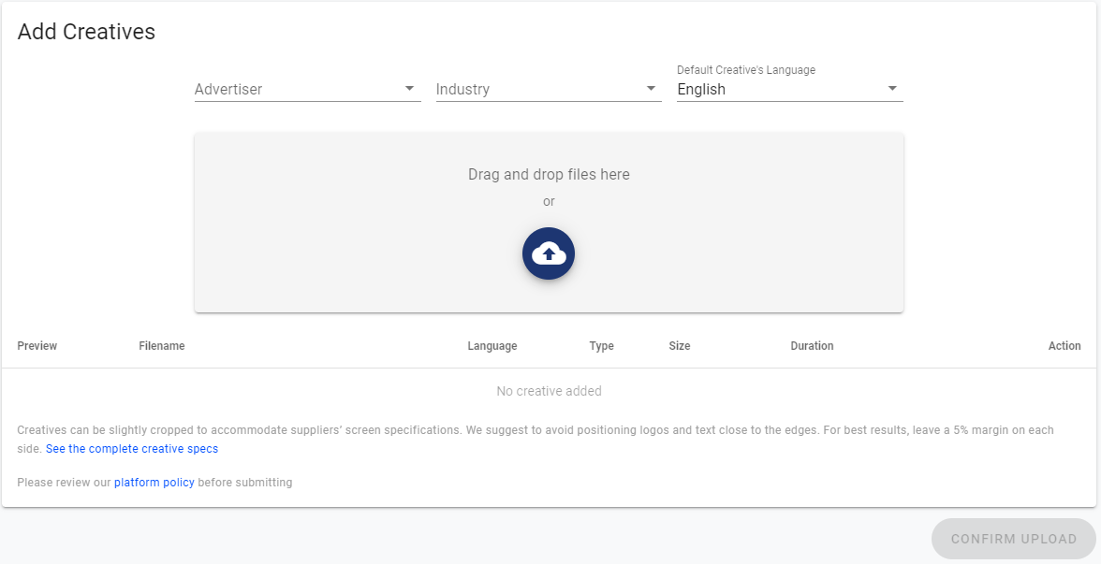Click the Action column header
This screenshot has height=564, width=1101.
[x=1064, y=346]
